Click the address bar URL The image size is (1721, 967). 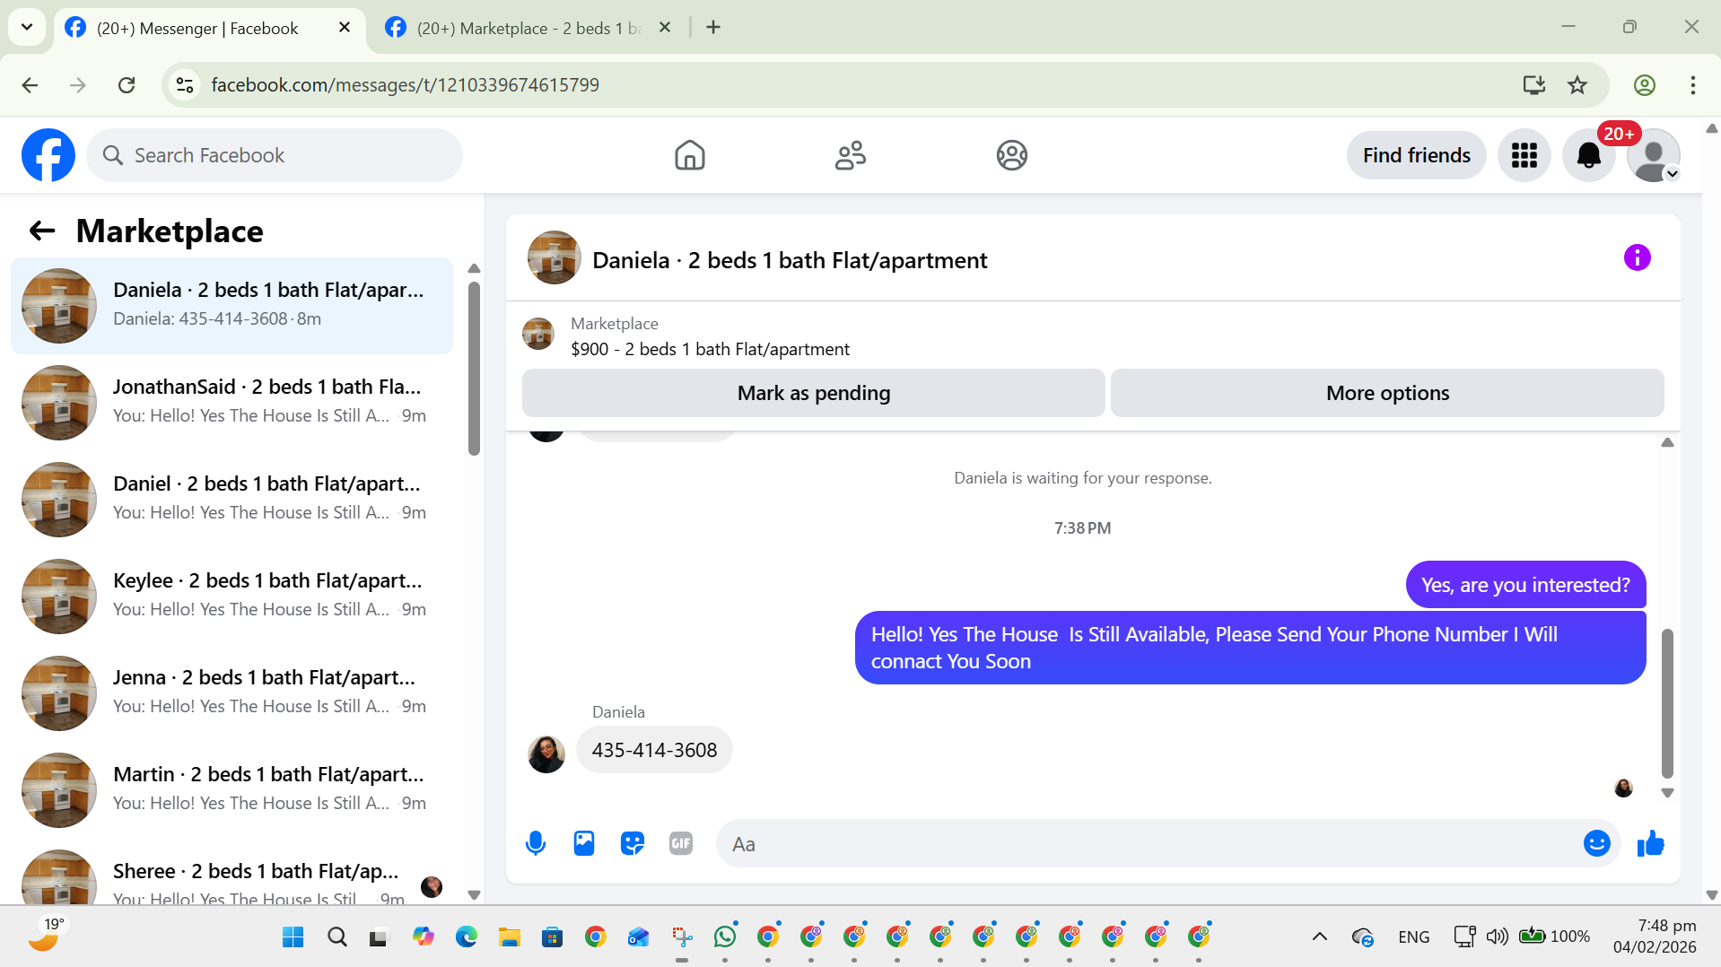405,85
